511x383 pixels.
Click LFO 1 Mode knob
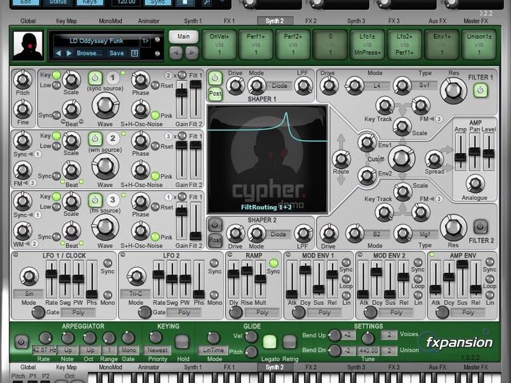pos(29,276)
